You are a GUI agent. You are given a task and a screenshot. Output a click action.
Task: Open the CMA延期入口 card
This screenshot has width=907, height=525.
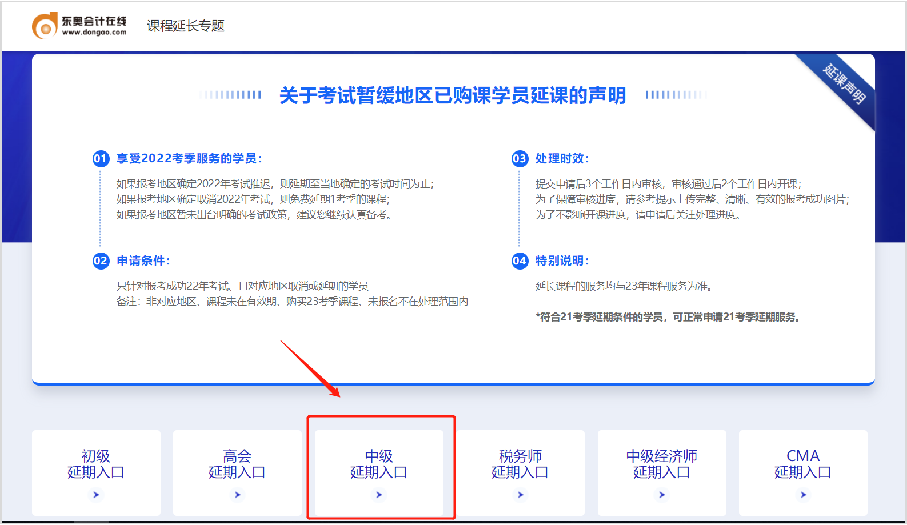(803, 464)
